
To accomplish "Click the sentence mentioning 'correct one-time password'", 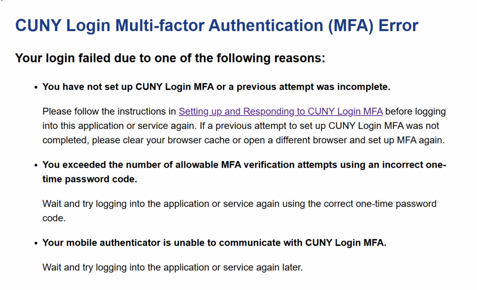I will (x=239, y=211).
